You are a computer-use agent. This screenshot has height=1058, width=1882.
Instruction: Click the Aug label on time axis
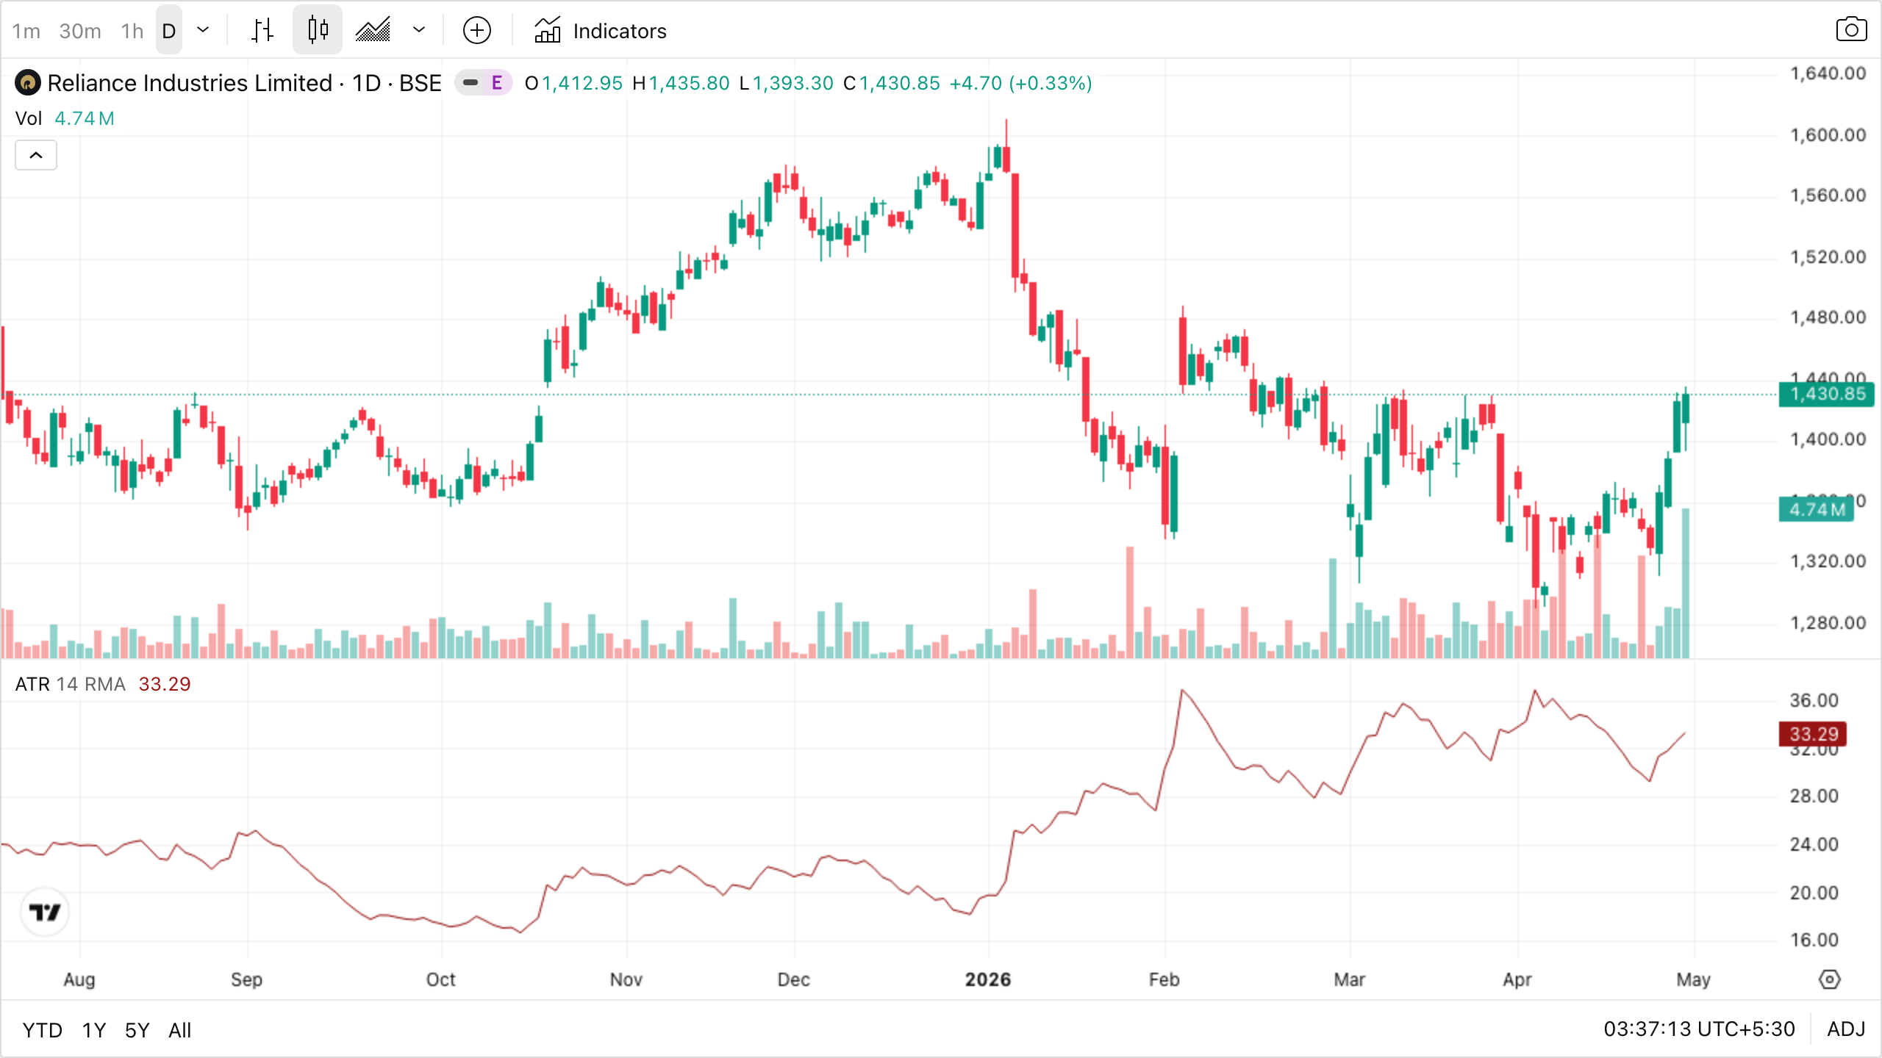(79, 979)
